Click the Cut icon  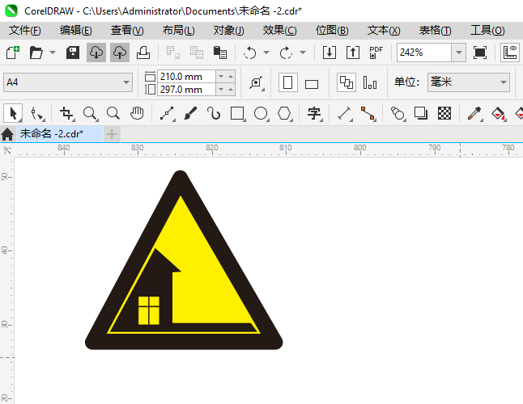(173, 53)
